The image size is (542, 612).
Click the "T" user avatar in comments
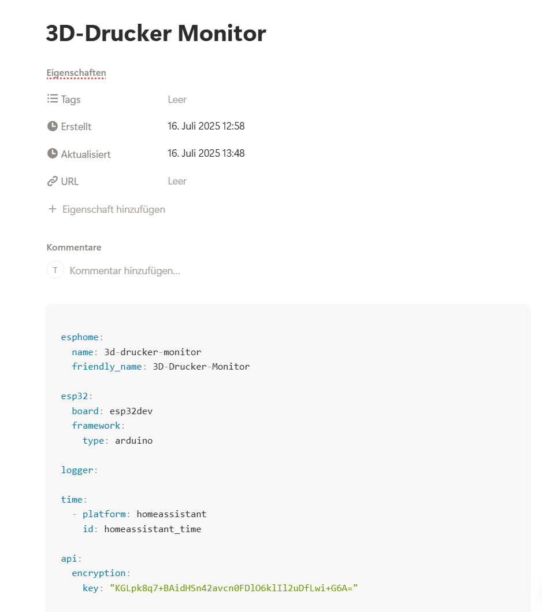pyautogui.click(x=55, y=270)
